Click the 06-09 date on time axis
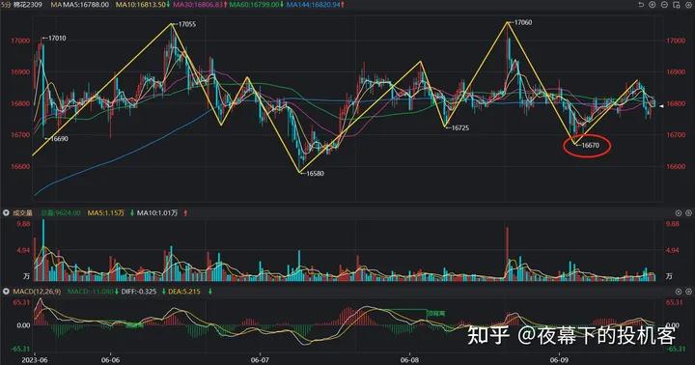 point(559,359)
